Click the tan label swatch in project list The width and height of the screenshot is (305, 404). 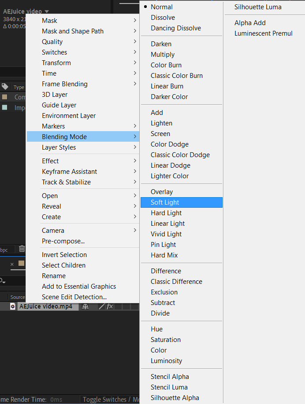[5, 97]
